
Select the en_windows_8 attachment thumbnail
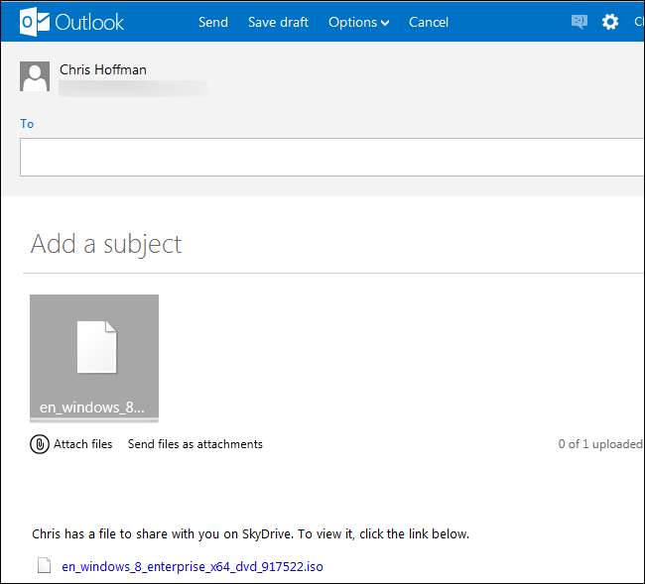tap(94, 357)
